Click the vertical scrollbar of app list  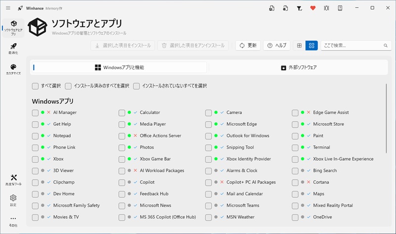pos(386,118)
